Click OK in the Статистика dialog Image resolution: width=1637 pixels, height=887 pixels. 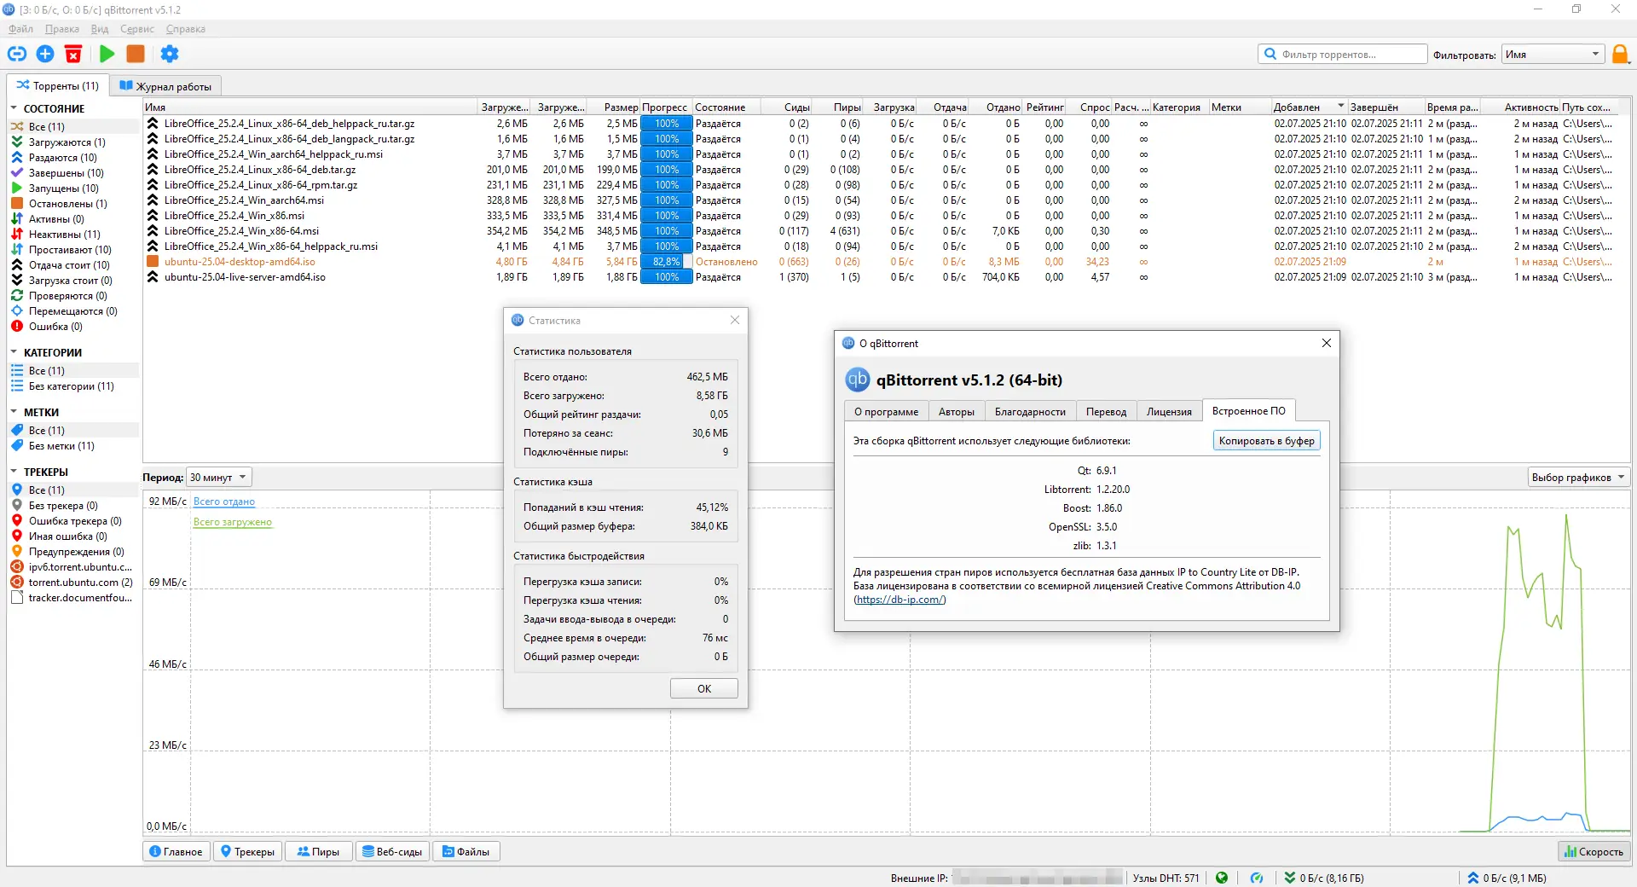[704, 689]
